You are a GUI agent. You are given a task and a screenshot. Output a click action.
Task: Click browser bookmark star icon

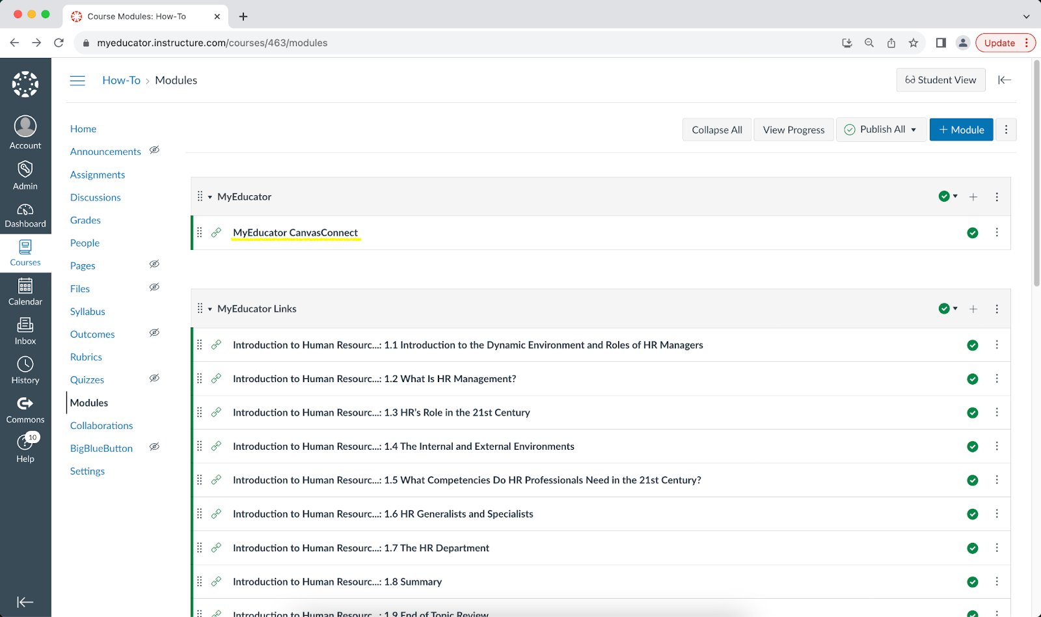pos(913,43)
